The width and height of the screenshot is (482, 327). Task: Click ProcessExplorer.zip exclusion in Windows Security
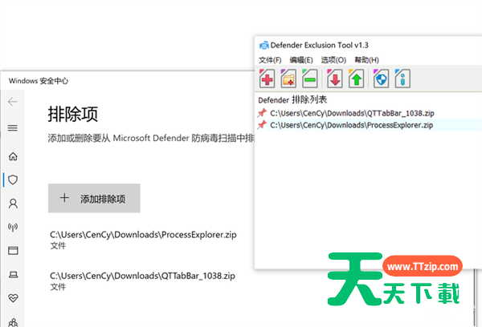click(x=143, y=240)
